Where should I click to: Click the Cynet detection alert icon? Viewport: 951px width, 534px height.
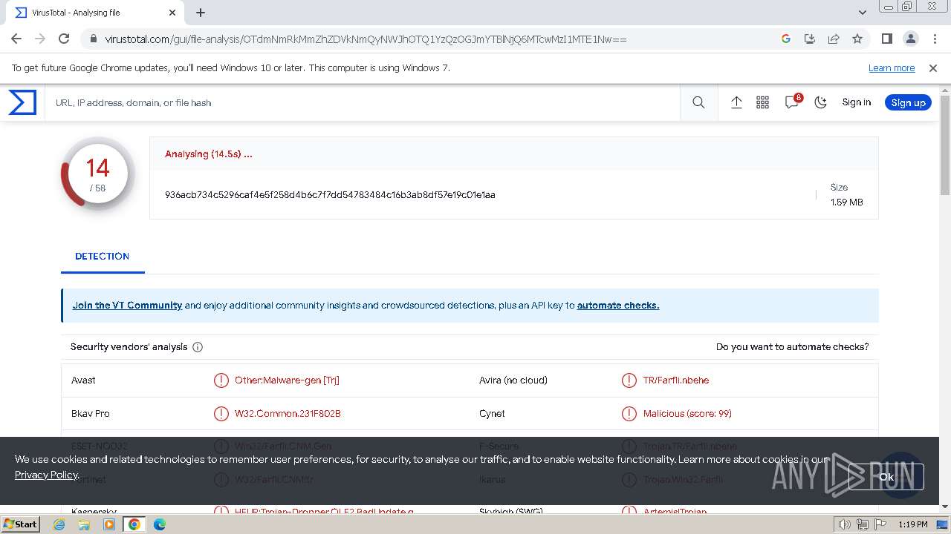coord(629,414)
